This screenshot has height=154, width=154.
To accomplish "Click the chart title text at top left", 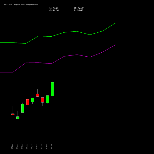I will [x=21, y=5].
